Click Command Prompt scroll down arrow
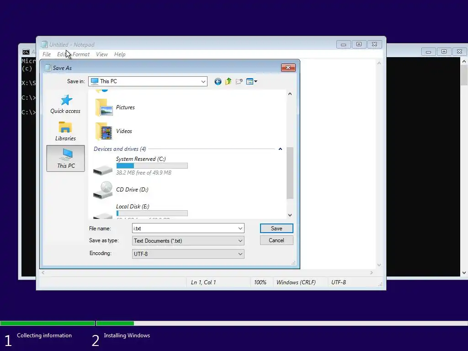 point(464,272)
